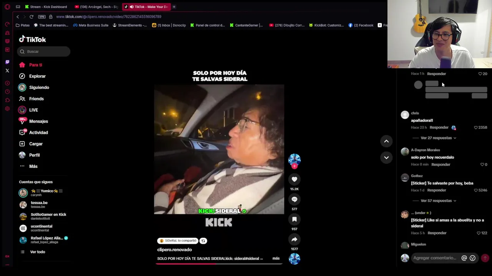492x276 pixels.
Task: Open the 'StreamElements' bookmark
Action: point(130,25)
